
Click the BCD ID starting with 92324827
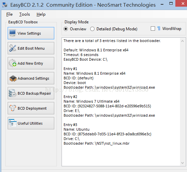click(107, 106)
